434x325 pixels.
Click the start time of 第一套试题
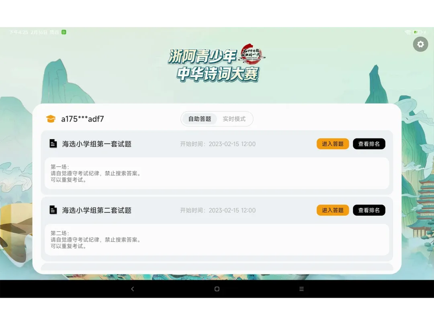(x=218, y=144)
